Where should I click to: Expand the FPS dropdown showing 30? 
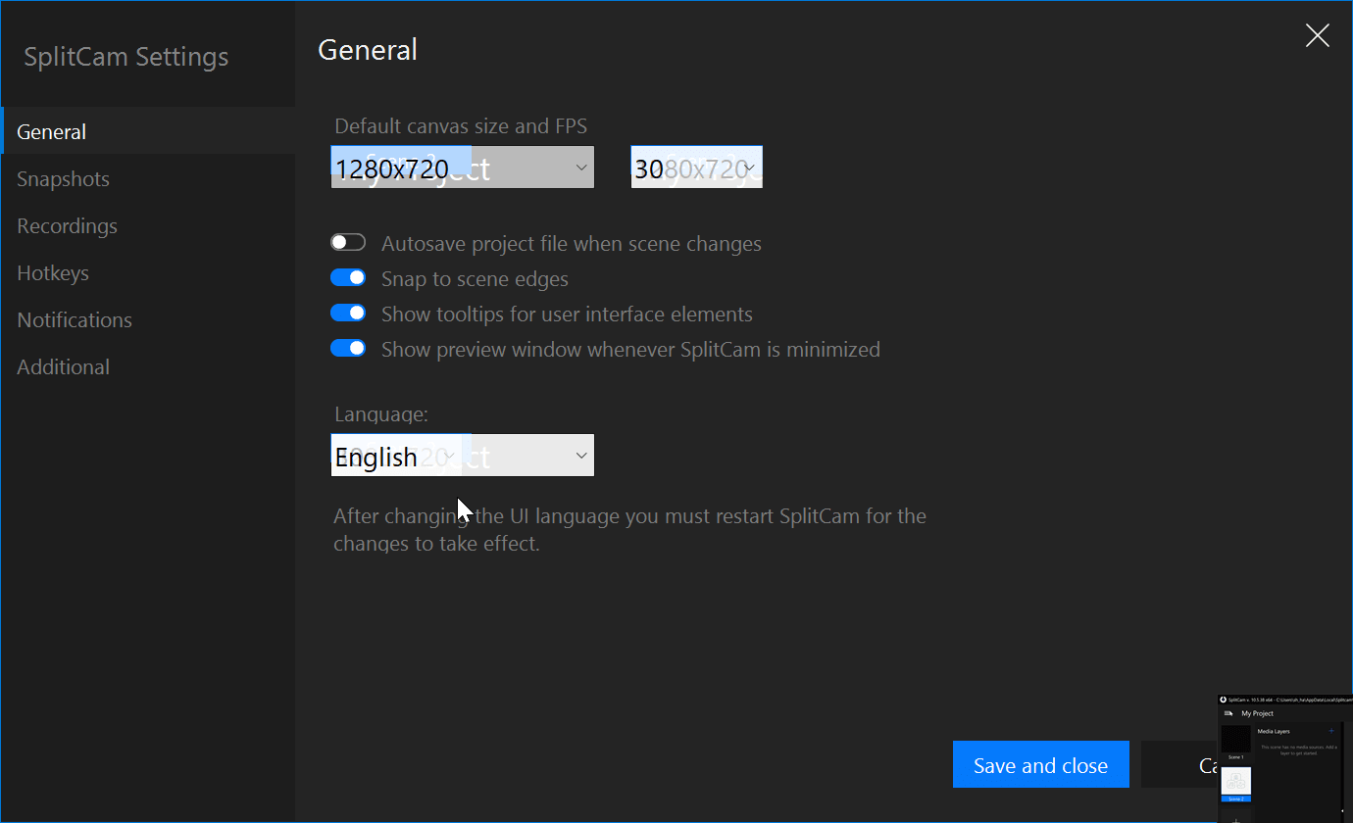click(x=696, y=168)
